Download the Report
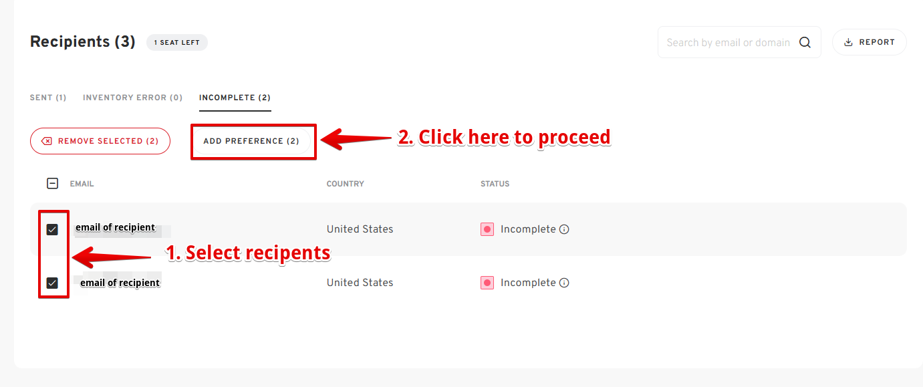Image resolution: width=923 pixels, height=387 pixels. click(869, 42)
